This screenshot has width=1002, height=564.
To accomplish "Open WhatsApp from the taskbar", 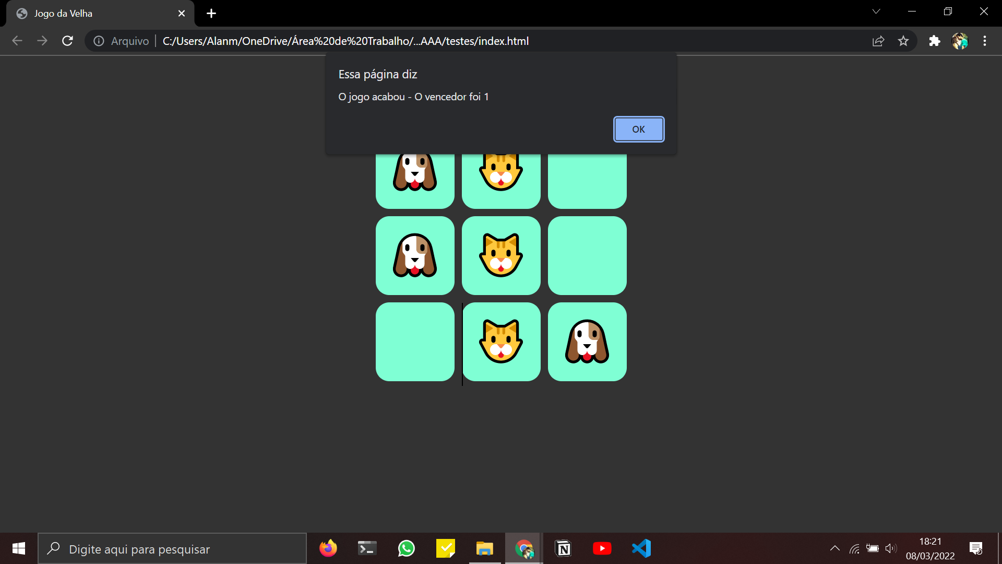I will point(406,548).
